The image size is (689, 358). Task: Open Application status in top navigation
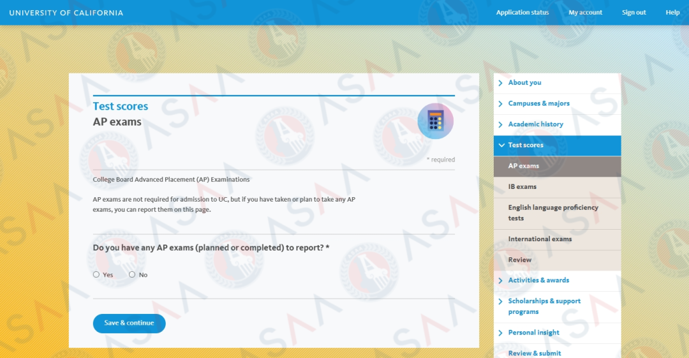click(522, 13)
